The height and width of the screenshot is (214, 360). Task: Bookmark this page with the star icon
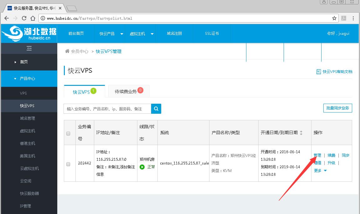tap(334, 18)
